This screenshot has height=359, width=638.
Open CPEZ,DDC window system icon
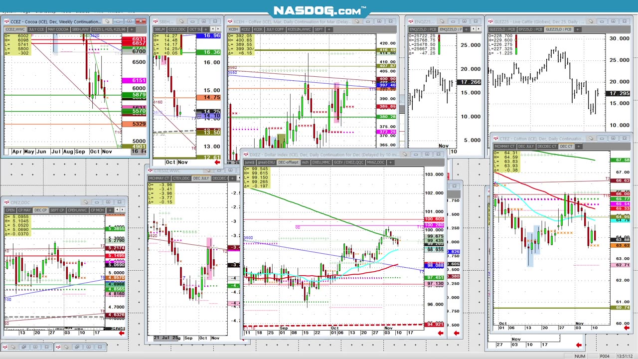(7, 202)
